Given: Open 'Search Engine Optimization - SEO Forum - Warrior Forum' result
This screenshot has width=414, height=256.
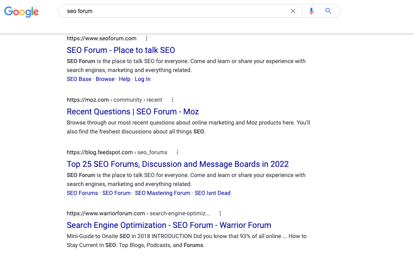Looking at the screenshot, I should point(169,225).
